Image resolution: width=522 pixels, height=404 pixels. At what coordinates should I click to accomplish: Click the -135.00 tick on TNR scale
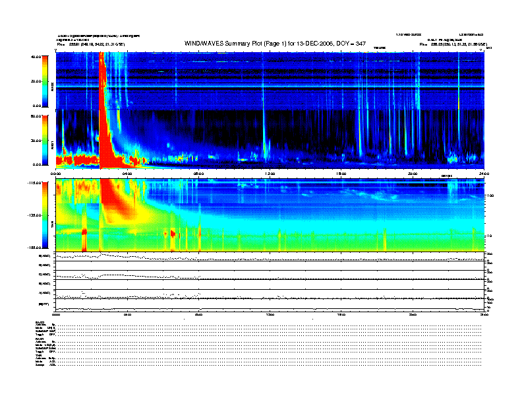click(34, 215)
